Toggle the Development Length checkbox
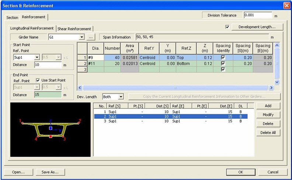This screenshot has width=292, height=180. 227,27
